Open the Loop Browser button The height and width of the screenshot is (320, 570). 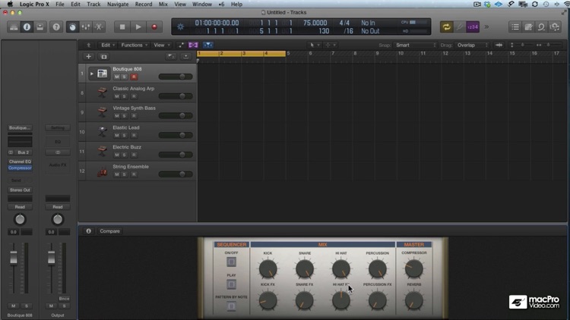tap(541, 27)
